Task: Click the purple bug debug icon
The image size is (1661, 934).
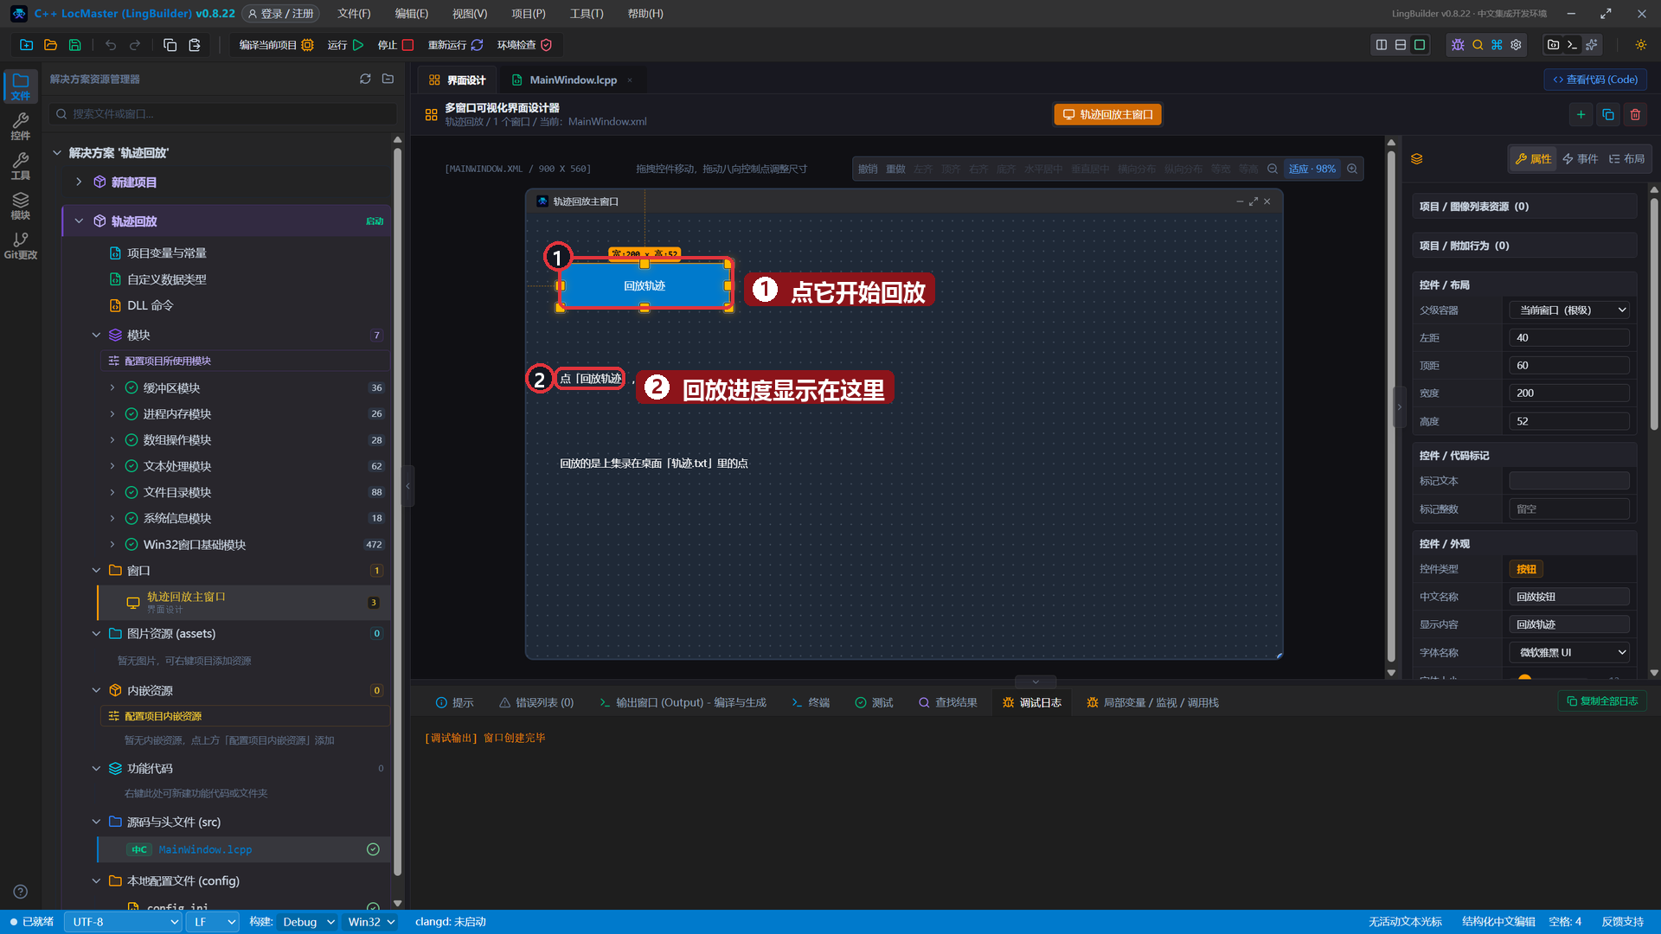Action: [x=1458, y=45]
